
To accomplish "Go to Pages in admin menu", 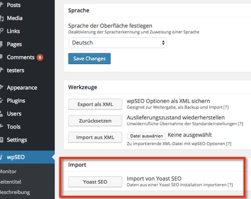I will click(14, 44).
